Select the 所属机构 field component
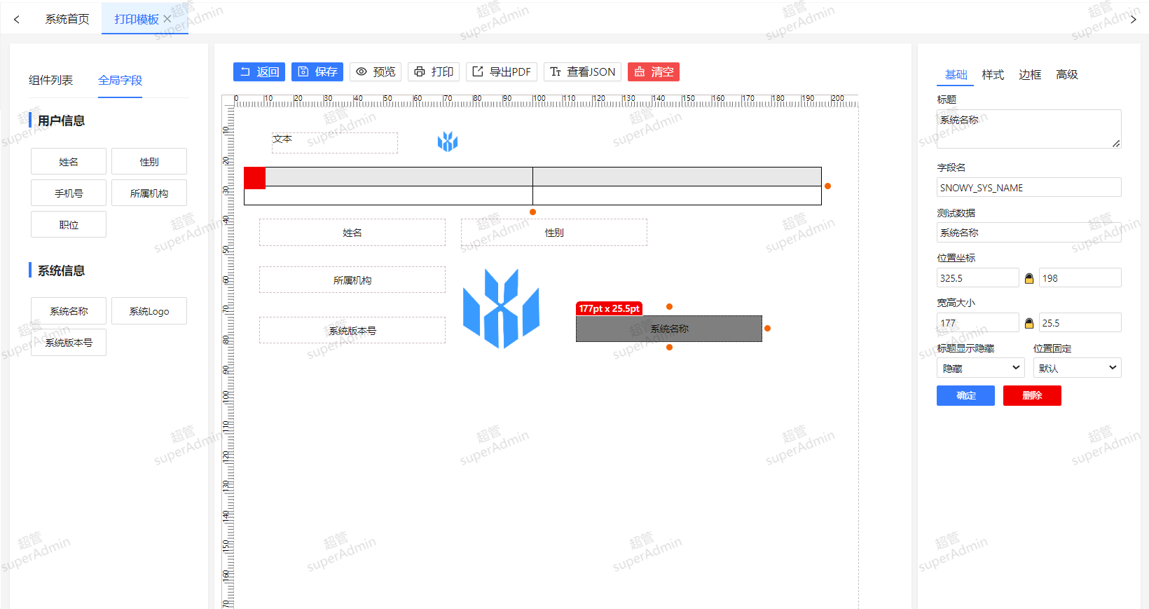The width and height of the screenshot is (1149, 609). (149, 193)
